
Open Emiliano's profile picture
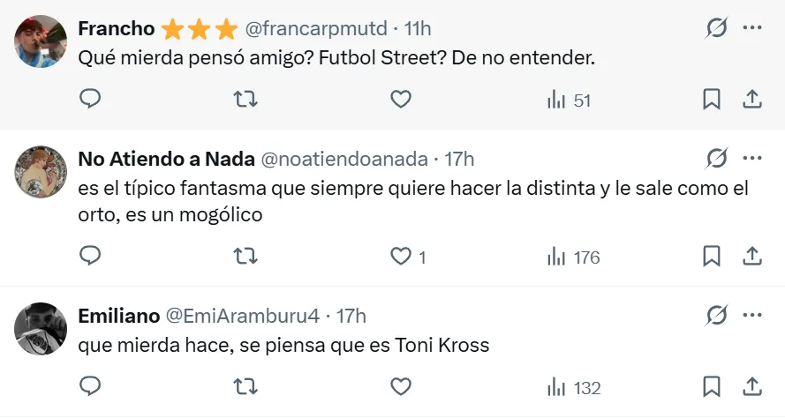42,329
